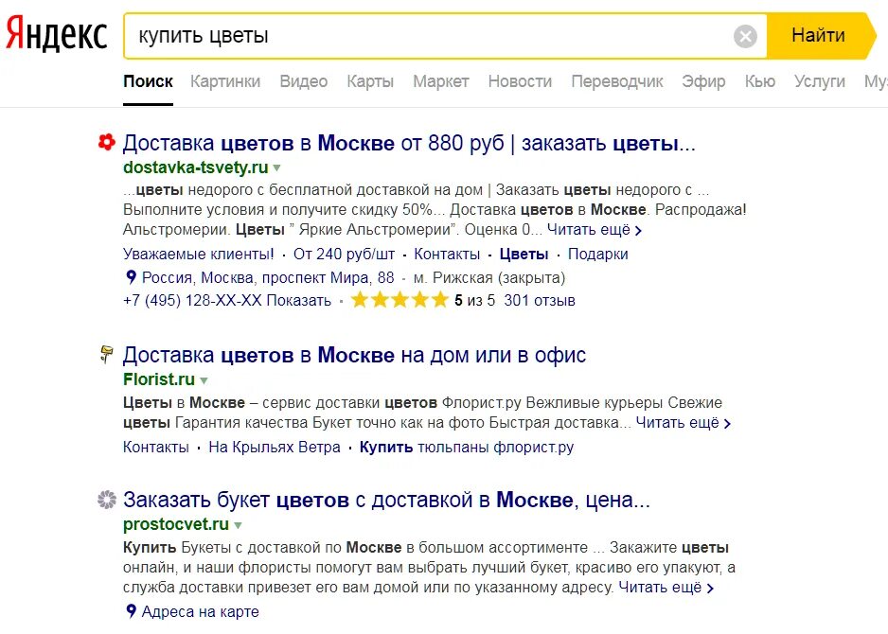Click the five-star rating of dostavka-tsvety.ru
Viewport: 888px width, 634px height.
click(x=400, y=300)
